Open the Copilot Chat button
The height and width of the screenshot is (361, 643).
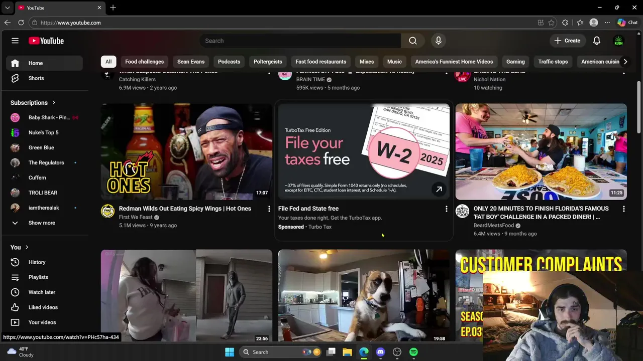tap(627, 23)
